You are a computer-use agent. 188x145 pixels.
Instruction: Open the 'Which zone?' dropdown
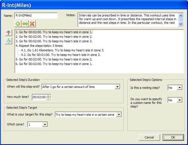(x=45, y=124)
